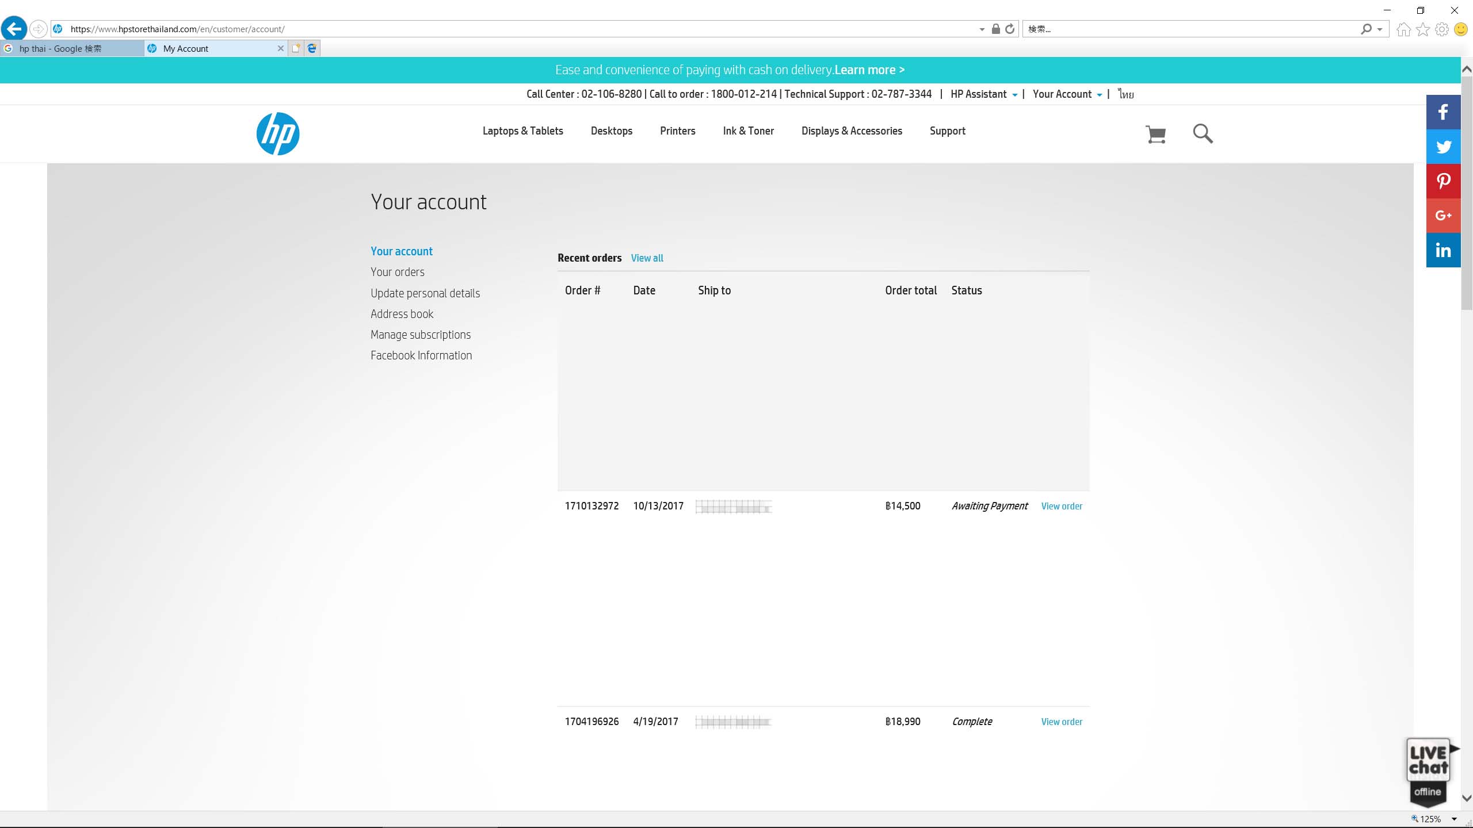1473x828 pixels.
Task: Open a new tab
Action: point(296,48)
